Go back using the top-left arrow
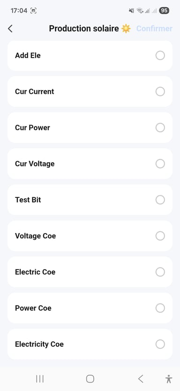The height and width of the screenshot is (391, 180). (10, 29)
